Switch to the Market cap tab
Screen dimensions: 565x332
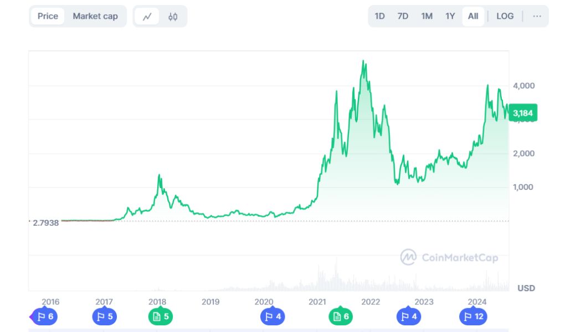click(x=95, y=16)
